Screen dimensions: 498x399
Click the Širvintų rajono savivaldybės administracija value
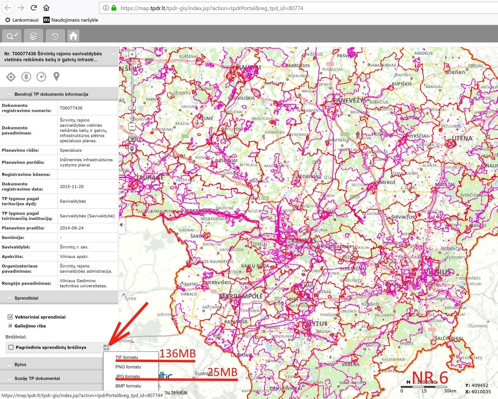click(86, 269)
